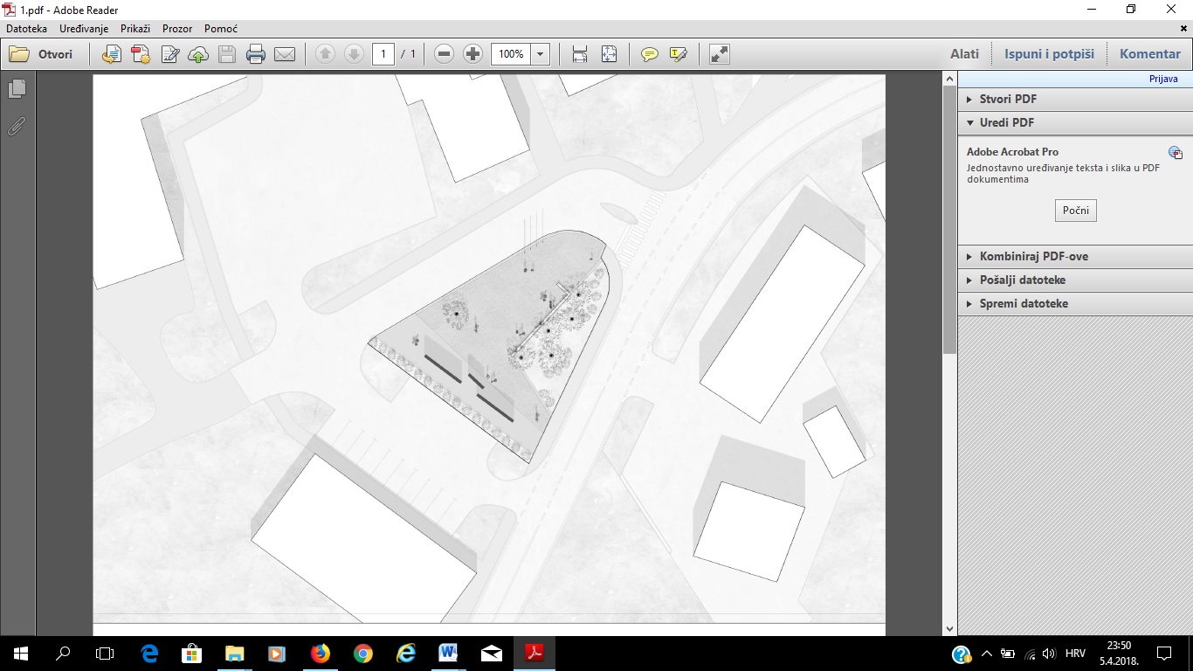Collapse the Uredi PDF section
The height and width of the screenshot is (671, 1193).
(x=1006, y=123)
